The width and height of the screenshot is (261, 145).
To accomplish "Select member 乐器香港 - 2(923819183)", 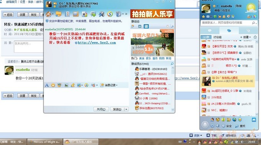I will (151, 69).
